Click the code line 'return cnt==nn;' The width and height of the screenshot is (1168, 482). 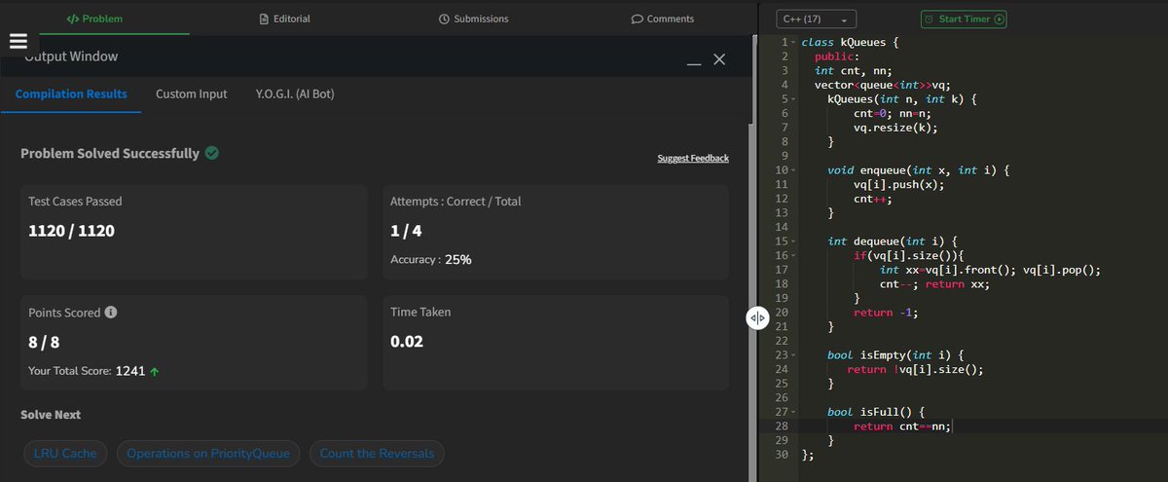[x=901, y=426]
